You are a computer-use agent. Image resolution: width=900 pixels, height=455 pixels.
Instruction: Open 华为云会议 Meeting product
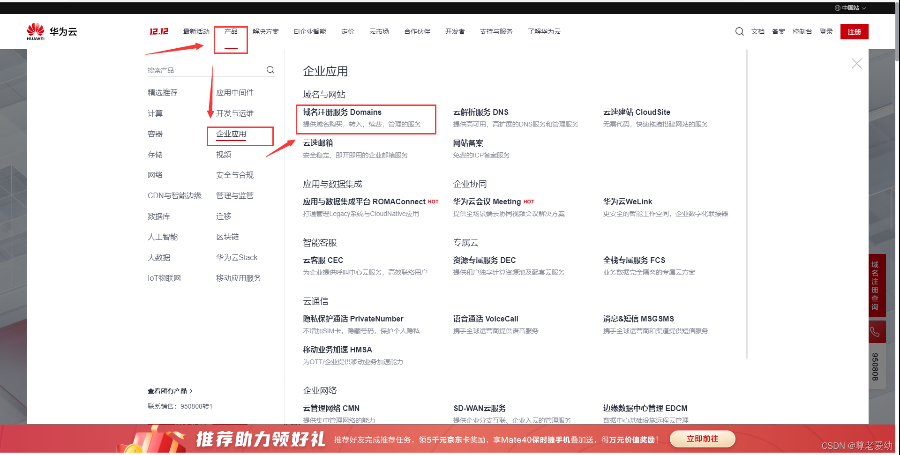point(487,202)
